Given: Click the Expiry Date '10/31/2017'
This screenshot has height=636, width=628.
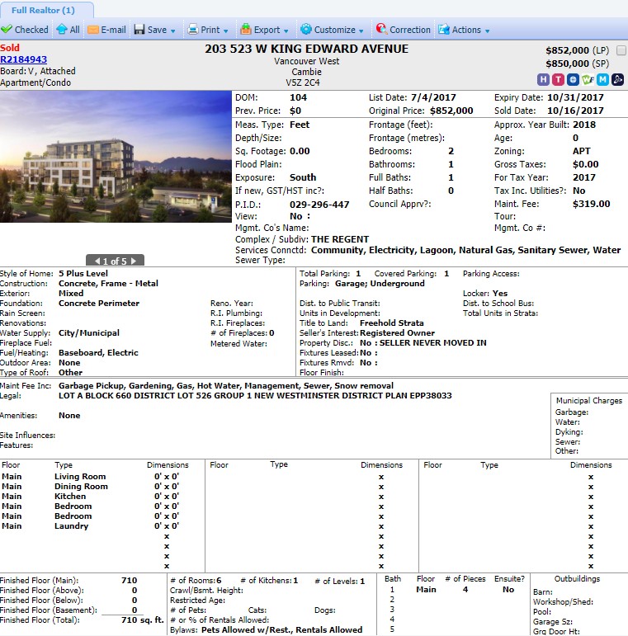Looking at the screenshot, I should point(575,97).
